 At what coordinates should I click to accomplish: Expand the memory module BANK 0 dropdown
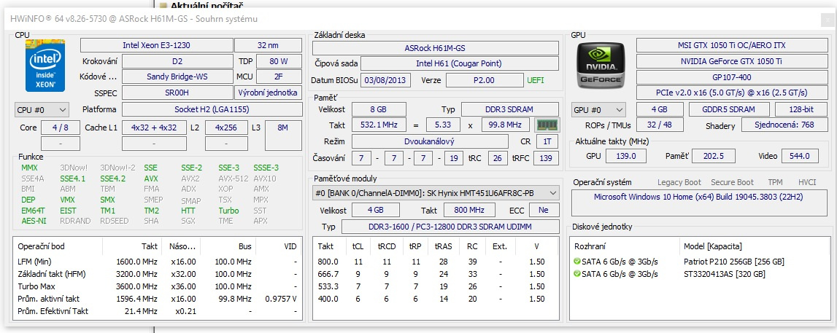(436, 193)
